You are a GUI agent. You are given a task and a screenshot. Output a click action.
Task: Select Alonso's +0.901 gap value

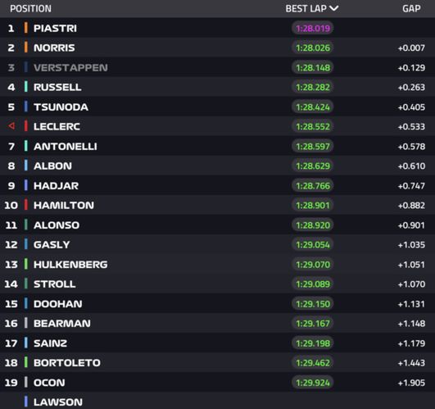(411, 225)
